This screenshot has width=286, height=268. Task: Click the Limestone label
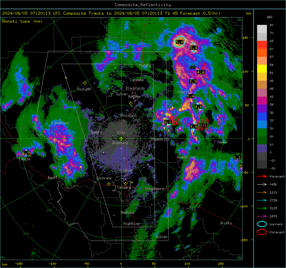click(x=60, y=123)
